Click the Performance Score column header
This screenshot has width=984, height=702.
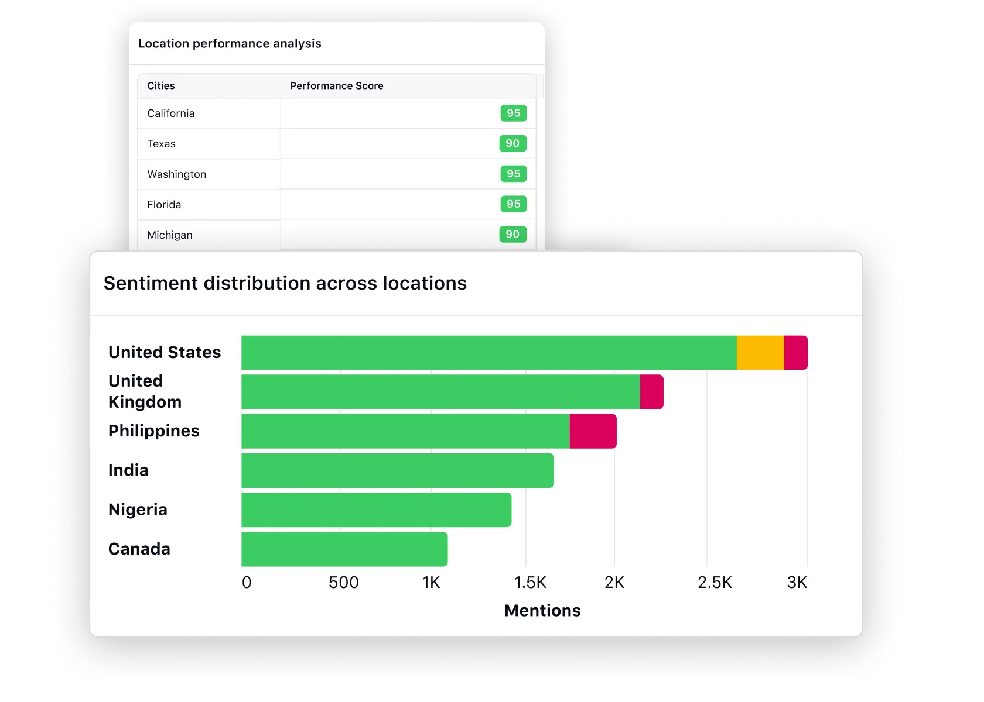pyautogui.click(x=336, y=85)
